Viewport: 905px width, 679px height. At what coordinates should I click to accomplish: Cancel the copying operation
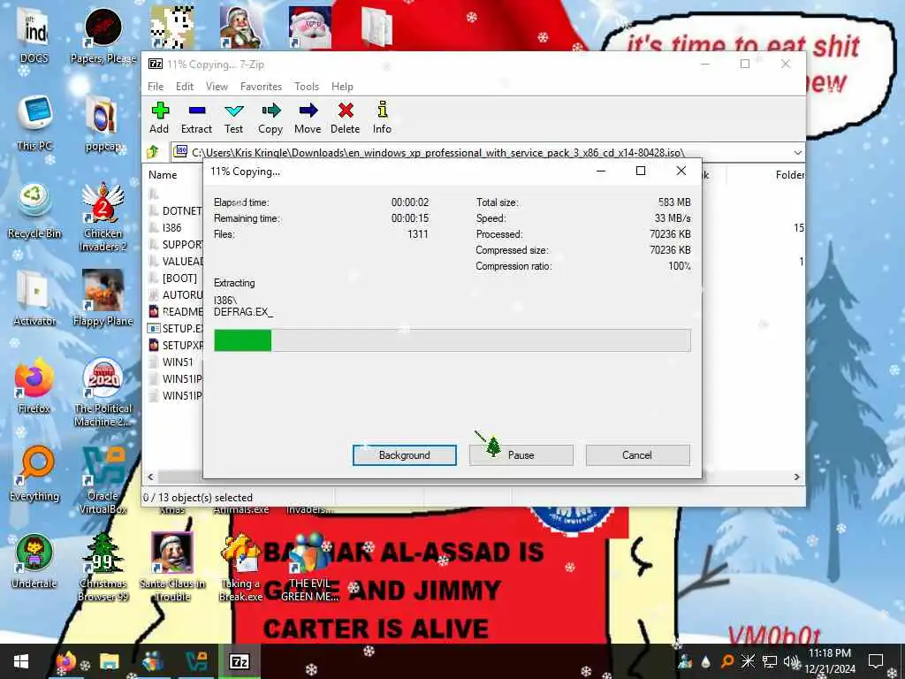click(x=637, y=455)
